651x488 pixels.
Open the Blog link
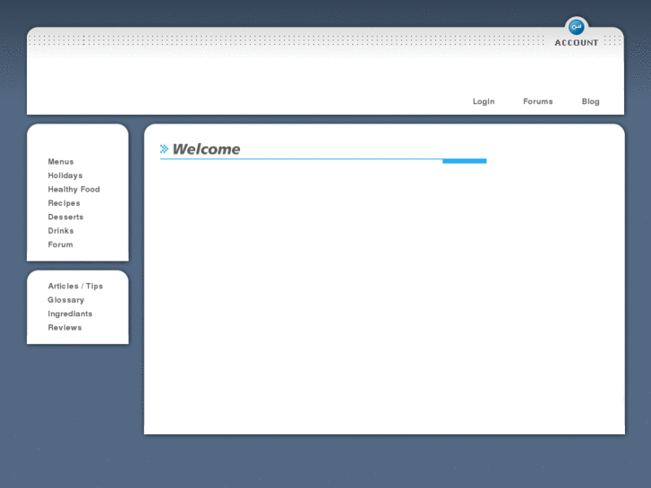click(590, 101)
